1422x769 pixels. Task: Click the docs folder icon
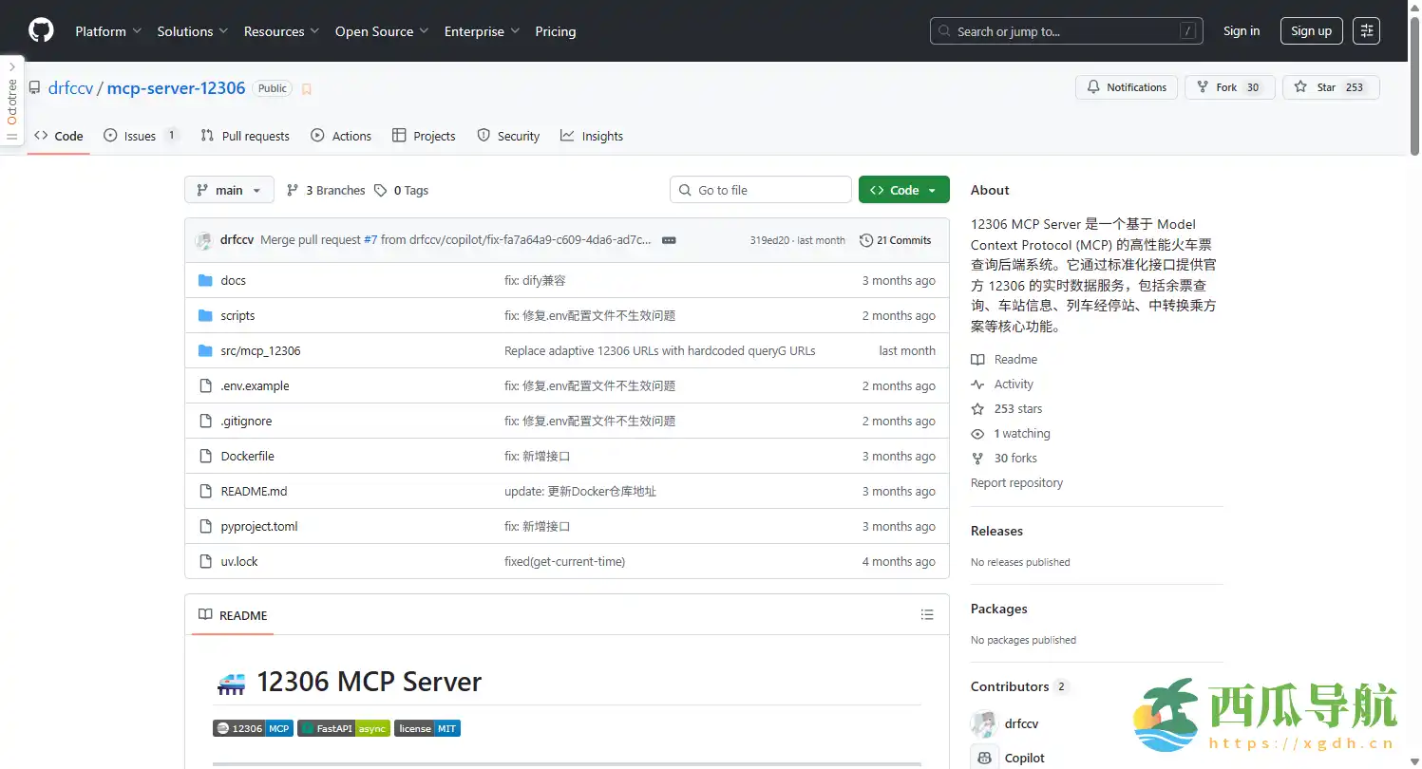205,281
